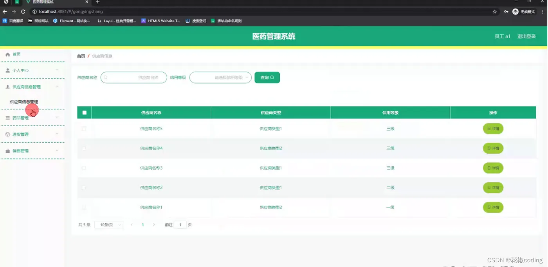Click the 医药管理系统 header title

pos(274,36)
